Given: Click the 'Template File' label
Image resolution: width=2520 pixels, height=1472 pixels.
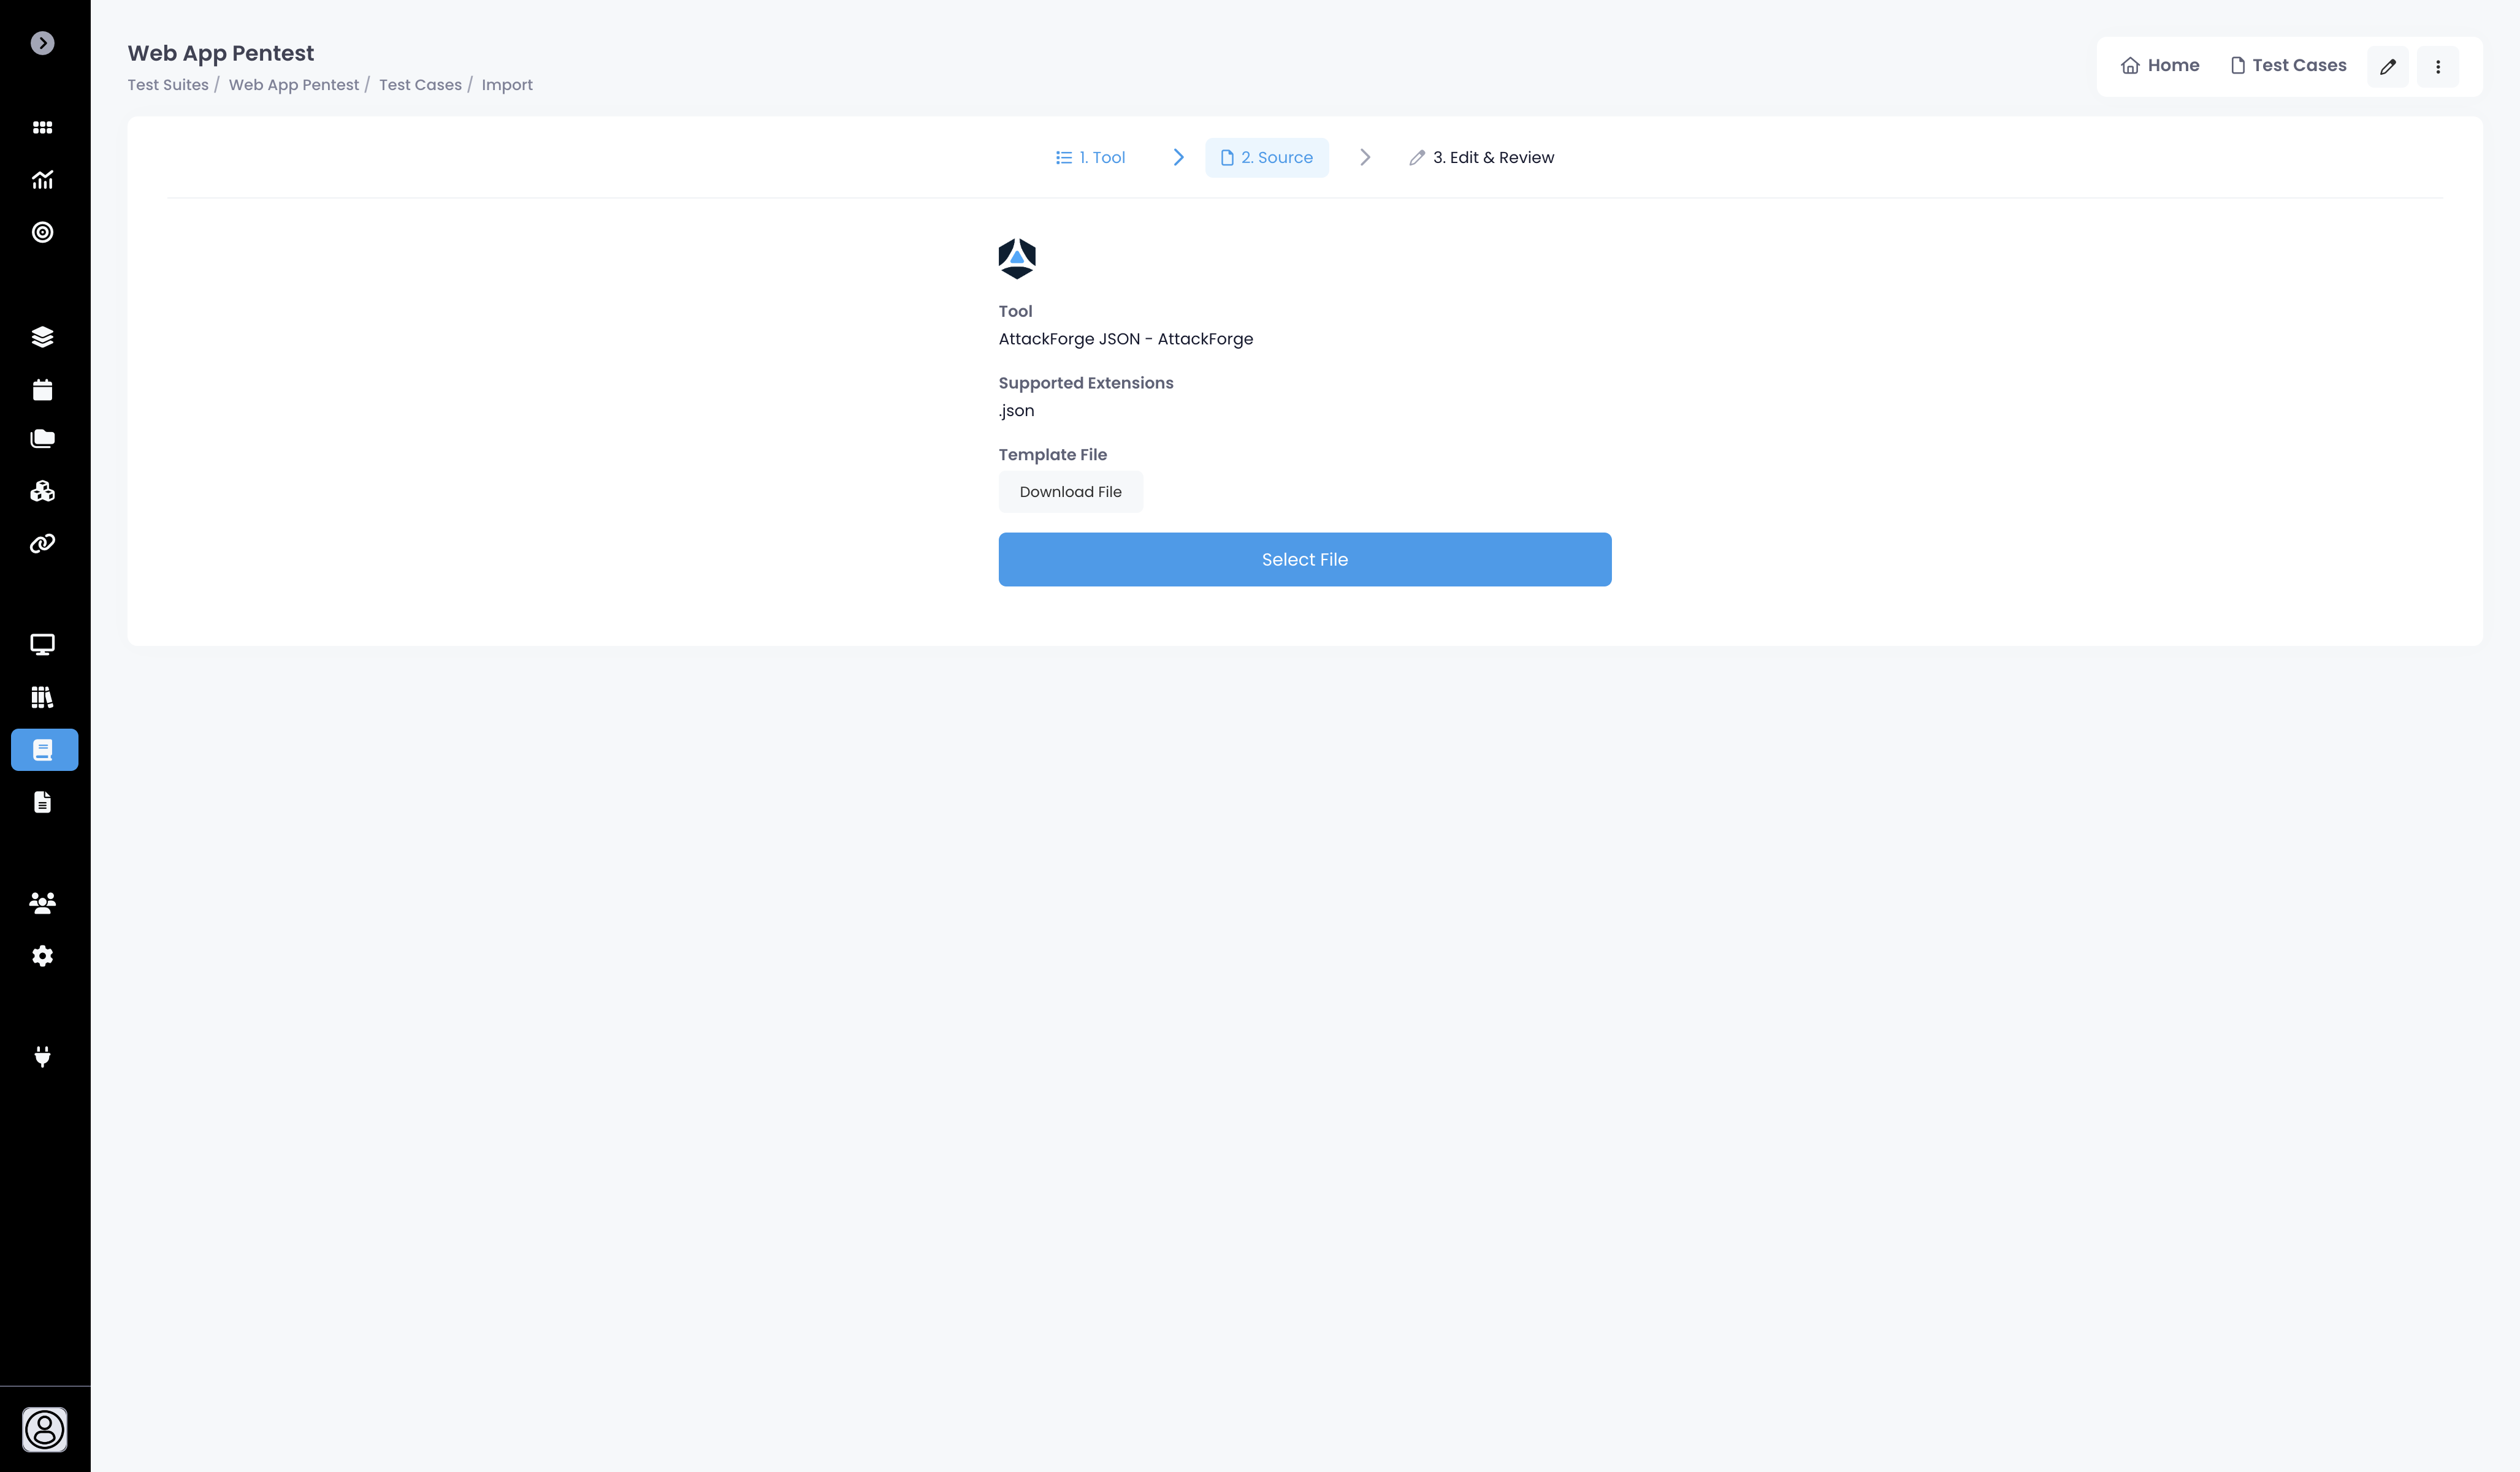Looking at the screenshot, I should coord(1053,455).
